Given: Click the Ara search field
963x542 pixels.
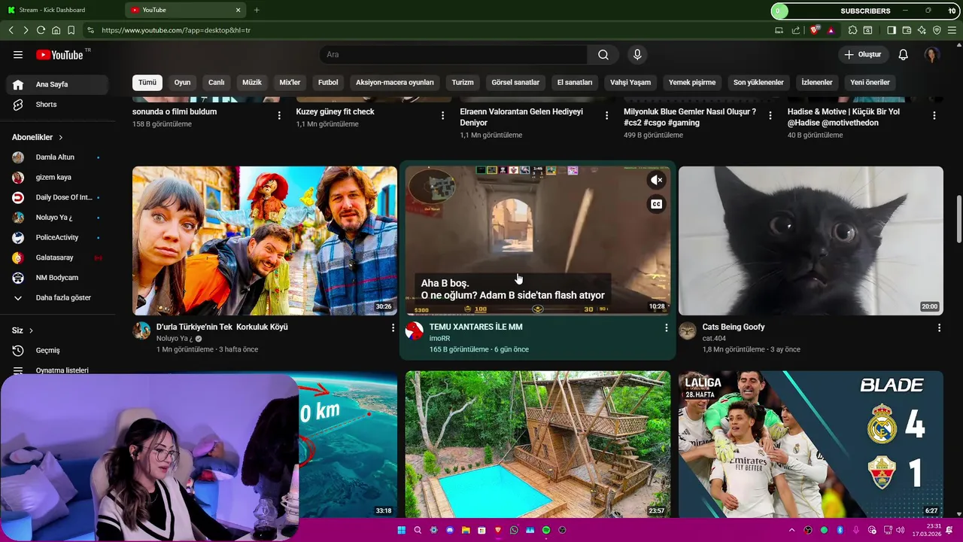Looking at the screenshot, I should click(x=454, y=54).
